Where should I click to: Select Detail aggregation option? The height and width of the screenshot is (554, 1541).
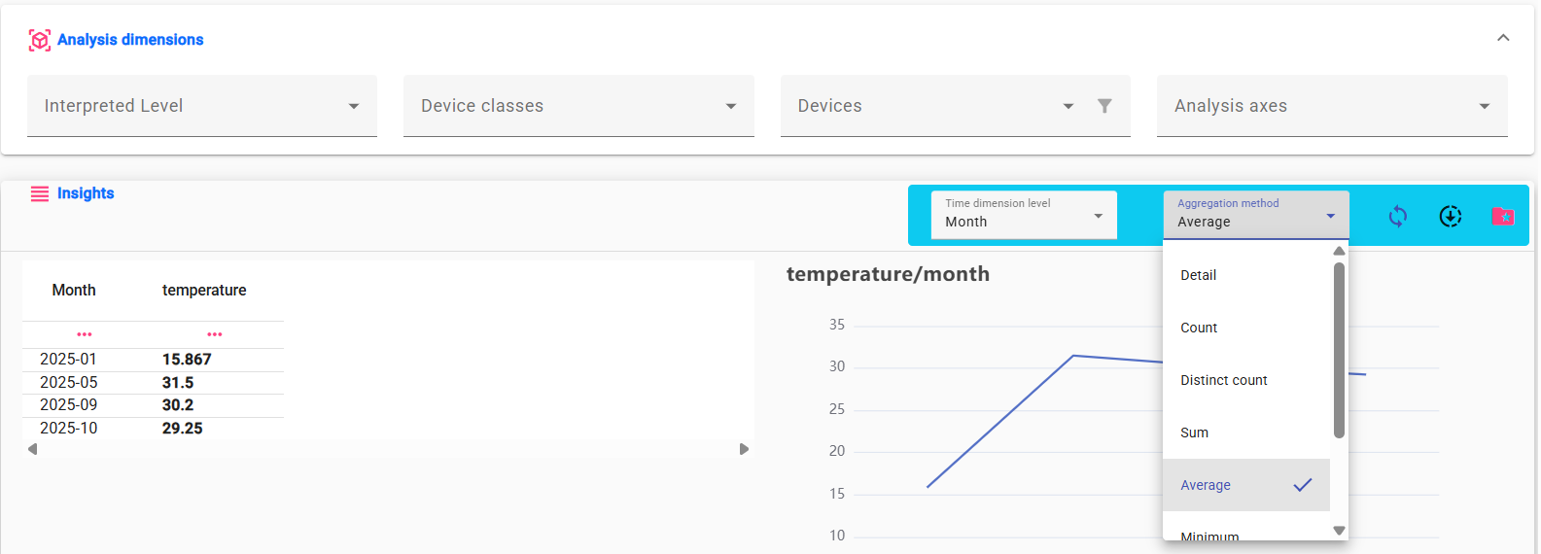1199,275
